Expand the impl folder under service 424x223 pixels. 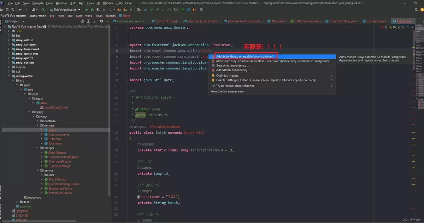pyautogui.click(x=41, y=175)
